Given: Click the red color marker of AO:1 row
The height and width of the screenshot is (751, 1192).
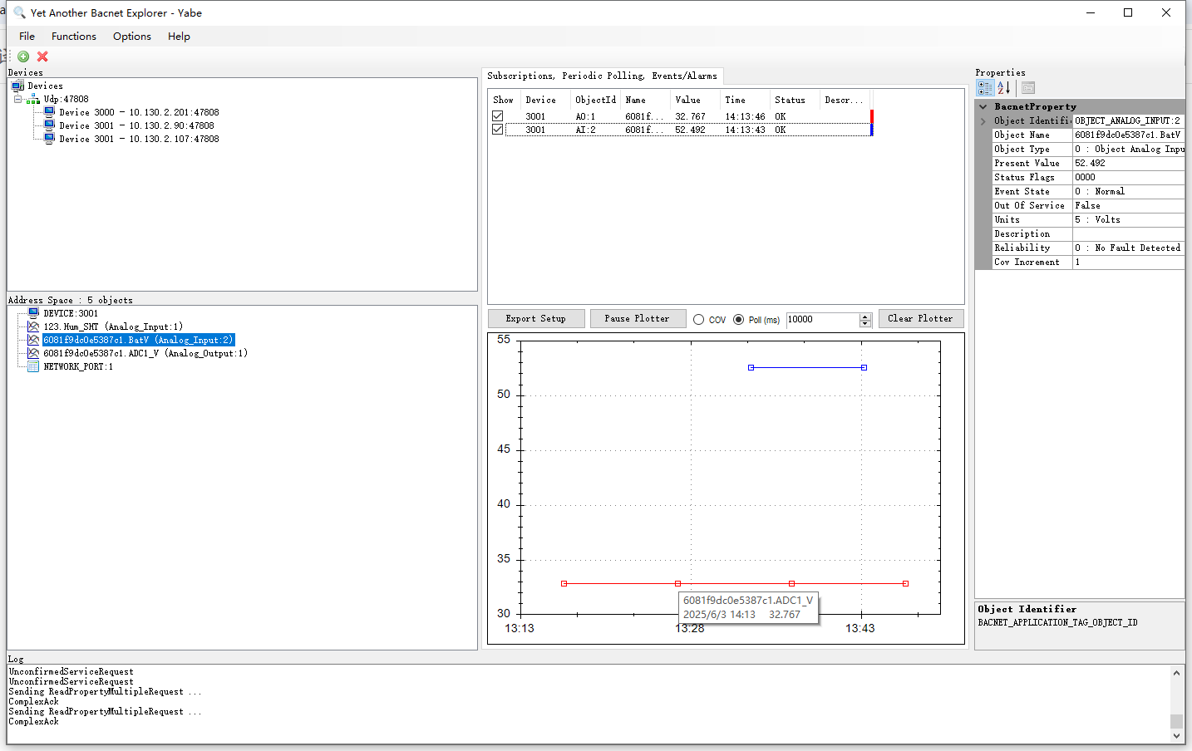Looking at the screenshot, I should coord(871,116).
